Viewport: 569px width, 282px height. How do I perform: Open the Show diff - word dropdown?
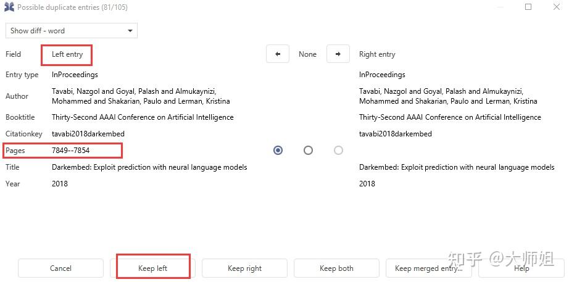tap(72, 31)
